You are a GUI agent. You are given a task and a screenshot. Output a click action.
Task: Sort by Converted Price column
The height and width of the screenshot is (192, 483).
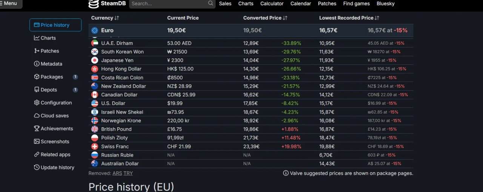(265, 18)
